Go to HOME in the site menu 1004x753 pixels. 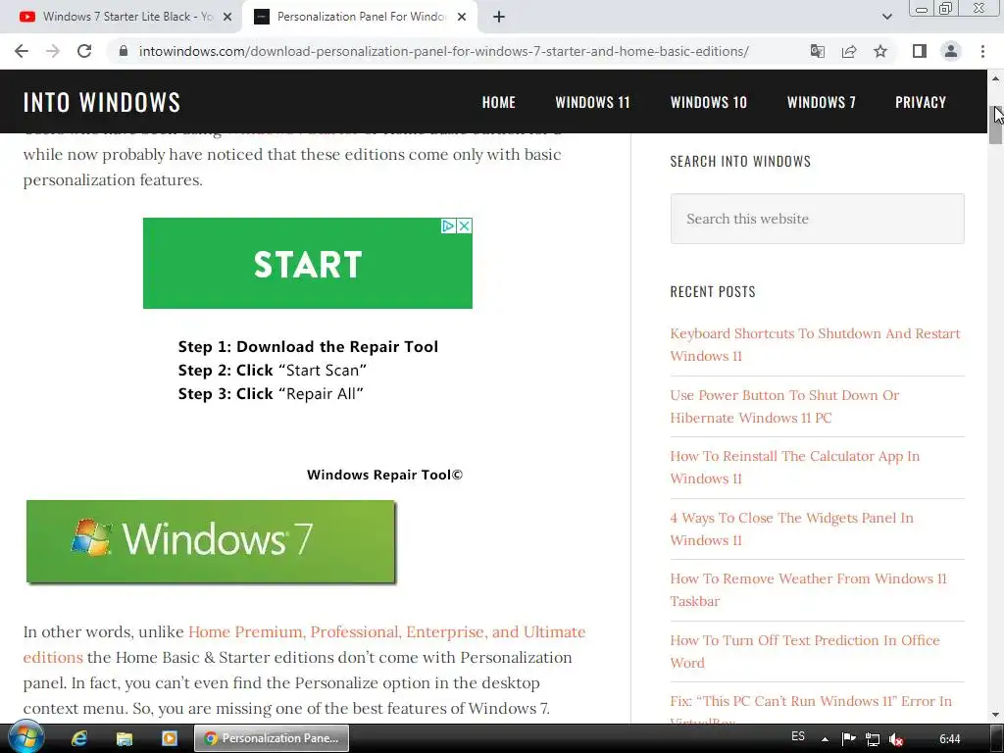pos(499,102)
